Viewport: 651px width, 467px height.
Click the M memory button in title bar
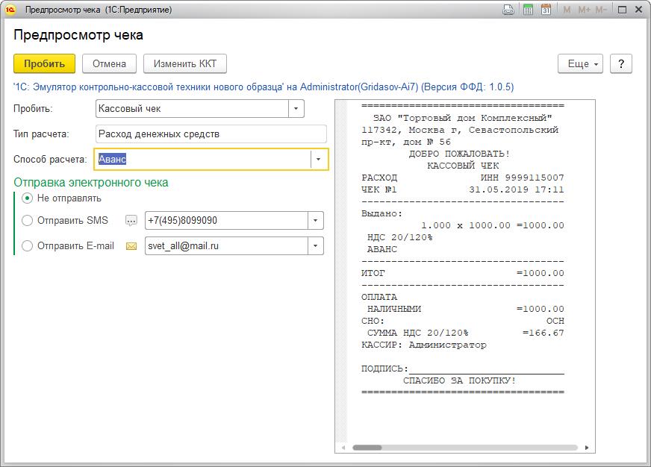point(567,10)
